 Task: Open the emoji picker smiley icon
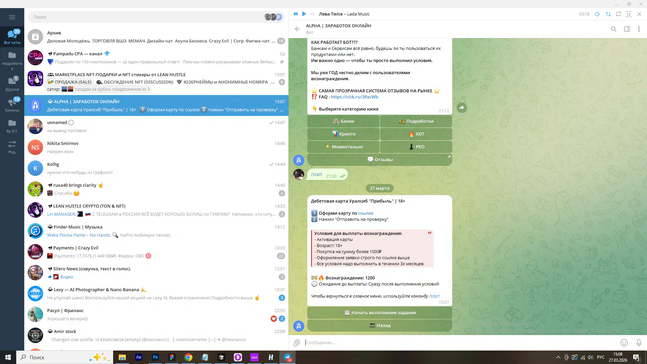624,343
